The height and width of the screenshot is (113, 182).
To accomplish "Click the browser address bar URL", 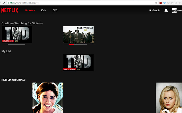I will click(24, 3).
